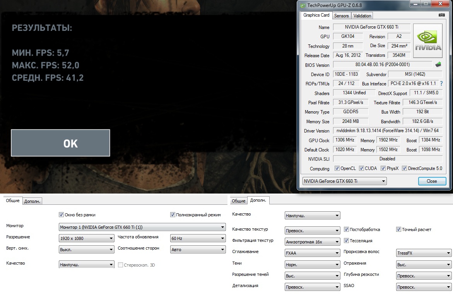Uncheck the Полноэкранный режим checkbox
This screenshot has height=294, width=453.
[173, 215]
